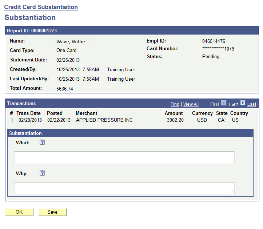The width and height of the screenshot is (263, 229).
Task: Show the next transaction row arrow
Action: coord(243,104)
